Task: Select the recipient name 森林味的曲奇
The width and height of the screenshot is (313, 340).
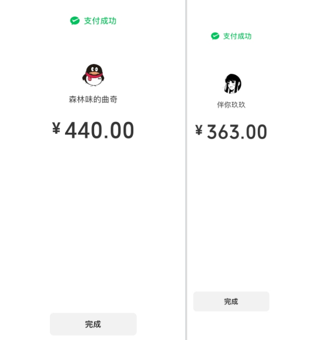Action: point(93,100)
